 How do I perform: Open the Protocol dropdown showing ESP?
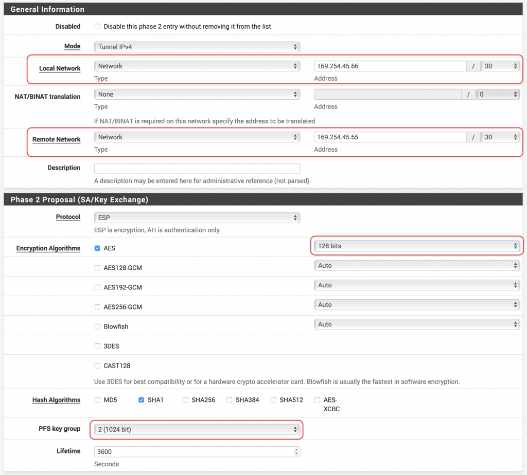197,217
